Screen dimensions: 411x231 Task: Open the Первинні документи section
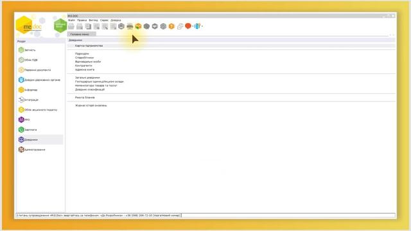point(35,70)
